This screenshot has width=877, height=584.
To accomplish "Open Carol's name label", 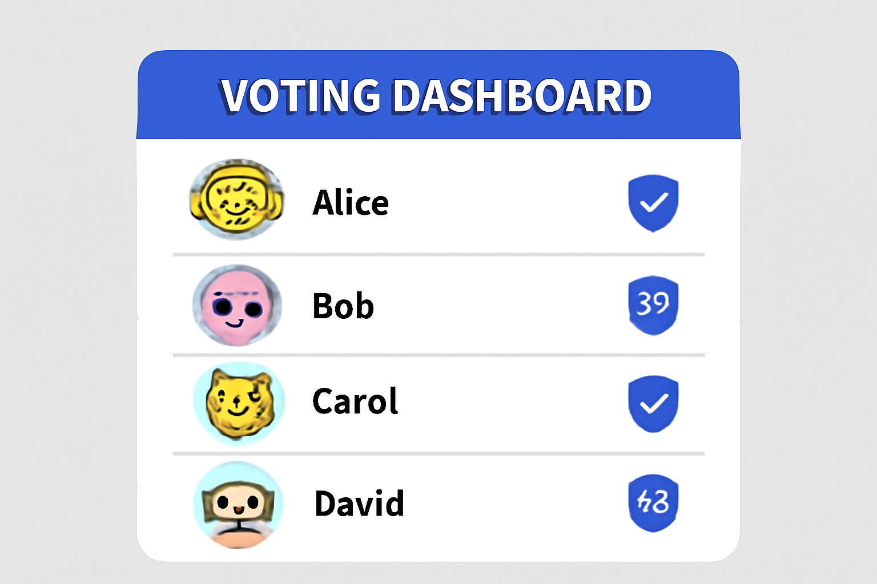I will point(355,401).
